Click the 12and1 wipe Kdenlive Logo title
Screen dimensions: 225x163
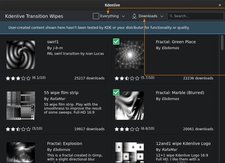183,143
